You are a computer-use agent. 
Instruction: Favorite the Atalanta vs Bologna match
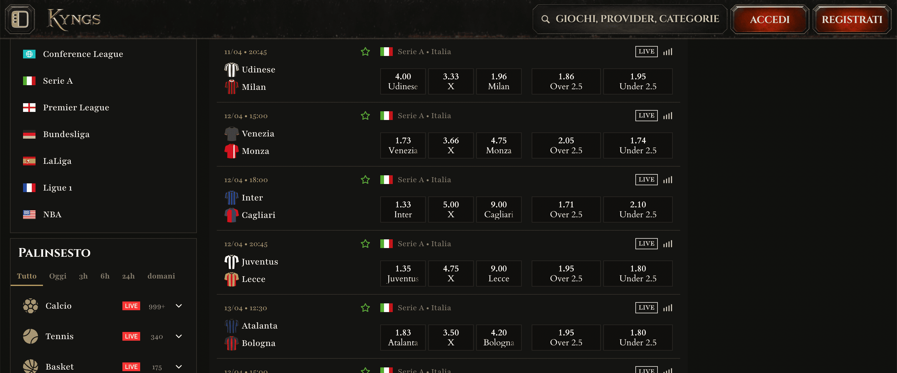(365, 308)
